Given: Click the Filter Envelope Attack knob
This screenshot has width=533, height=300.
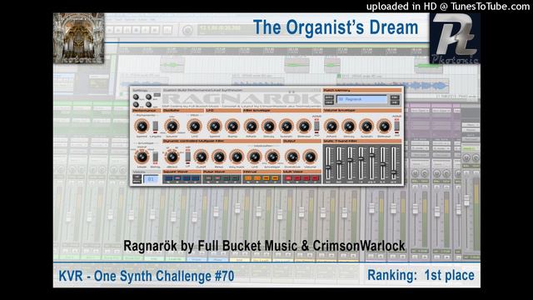Looking at the screenshot, I should click(252, 126).
